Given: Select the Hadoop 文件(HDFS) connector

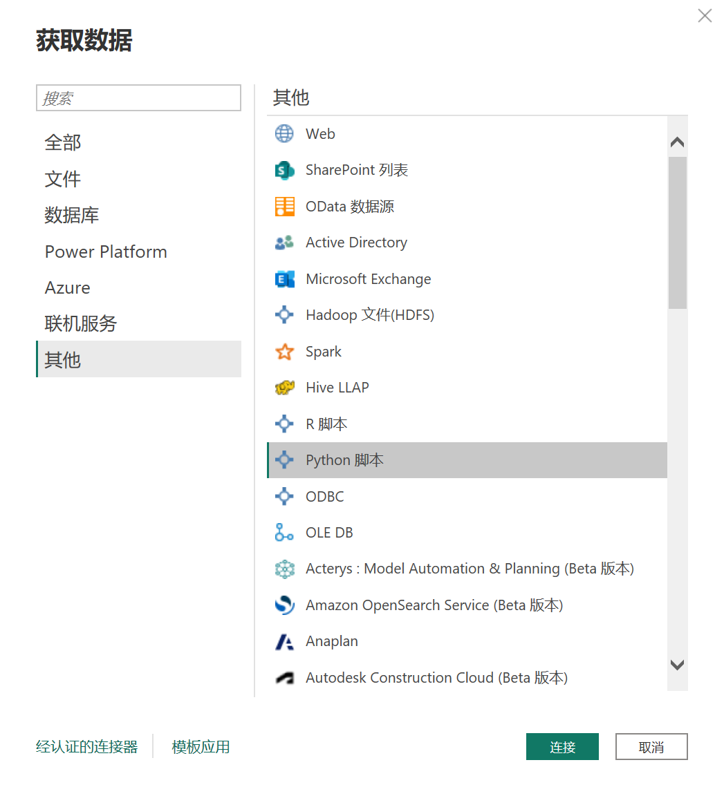Looking at the screenshot, I should pos(369,314).
